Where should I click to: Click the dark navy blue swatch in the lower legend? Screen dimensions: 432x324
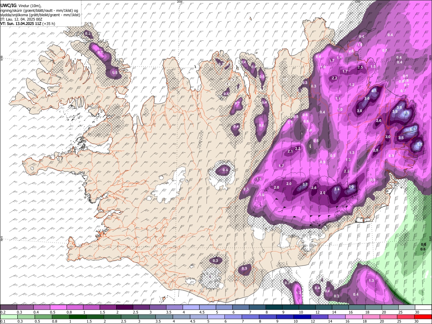pyautogui.click(x=302, y=317)
